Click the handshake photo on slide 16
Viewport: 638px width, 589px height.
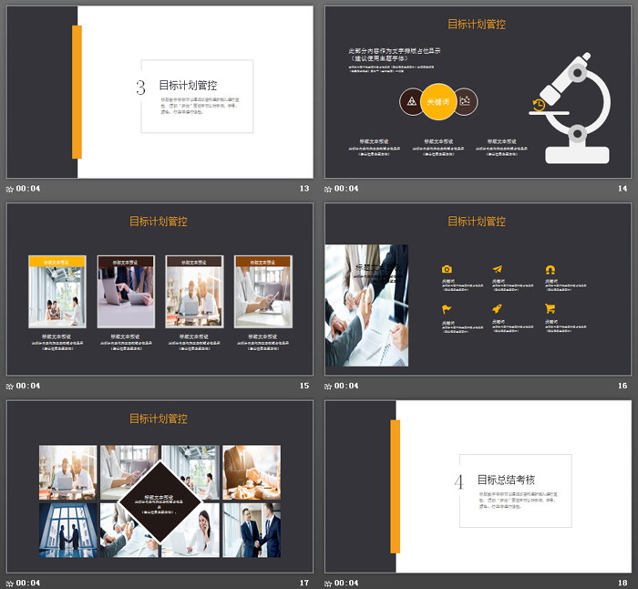pos(366,305)
